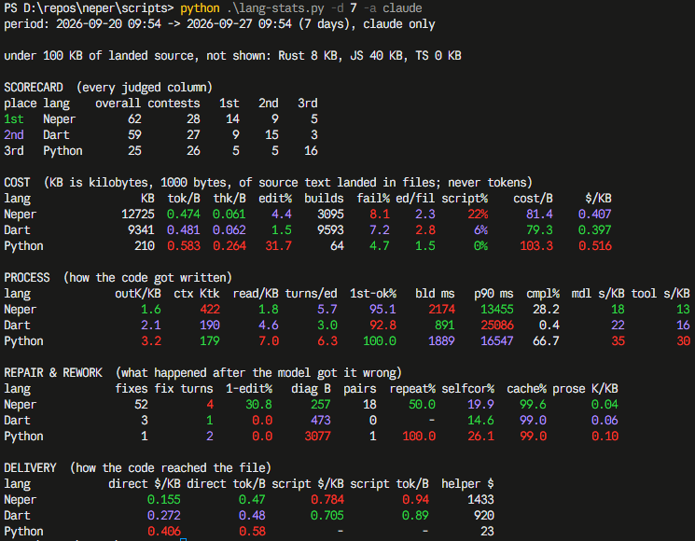This screenshot has width=695, height=541.
Task: Click the 'PS D:\repos\neper\scripts>' prompt
Action: click(89, 8)
